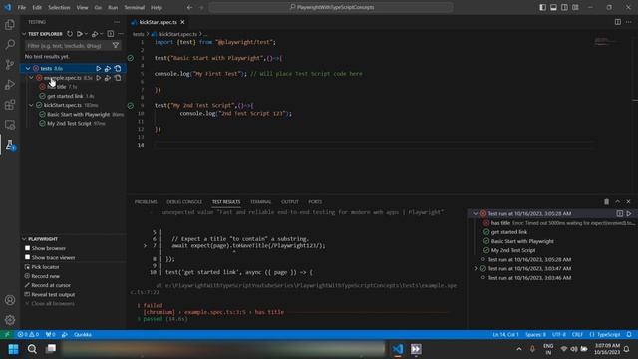
Task: Open the Extensions view
Action: [10, 105]
